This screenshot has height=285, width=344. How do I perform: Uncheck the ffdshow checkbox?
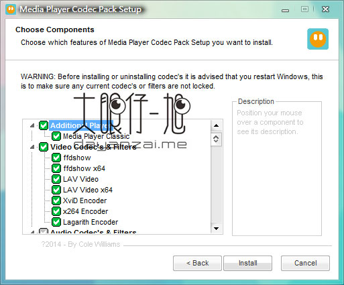(56, 158)
